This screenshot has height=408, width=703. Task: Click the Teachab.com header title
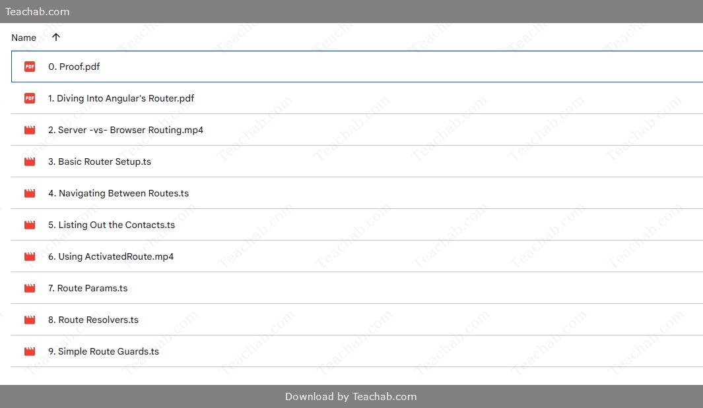[37, 12]
